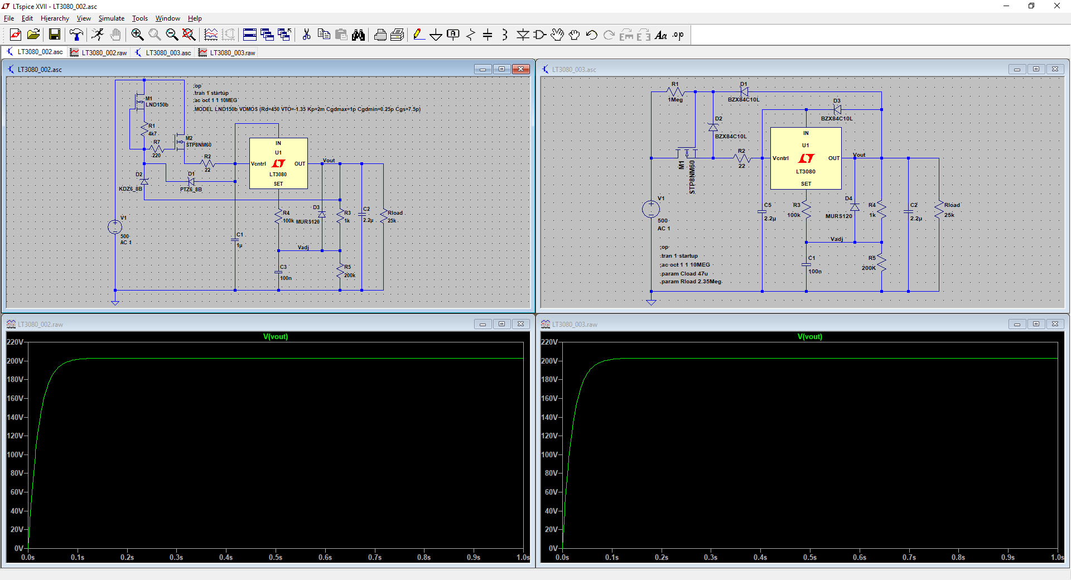The width and height of the screenshot is (1071, 580).
Task: Click the Find binoculars icon
Action: (358, 35)
